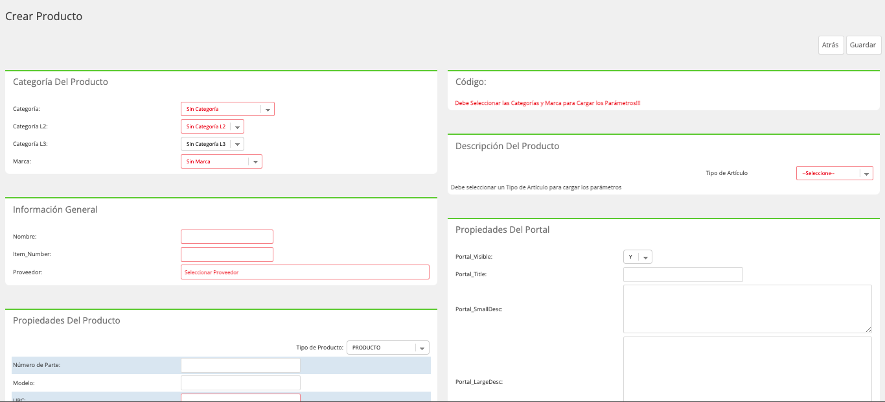Click inside the Portal_LargeDesc textarea
885x402 pixels.
point(748,370)
